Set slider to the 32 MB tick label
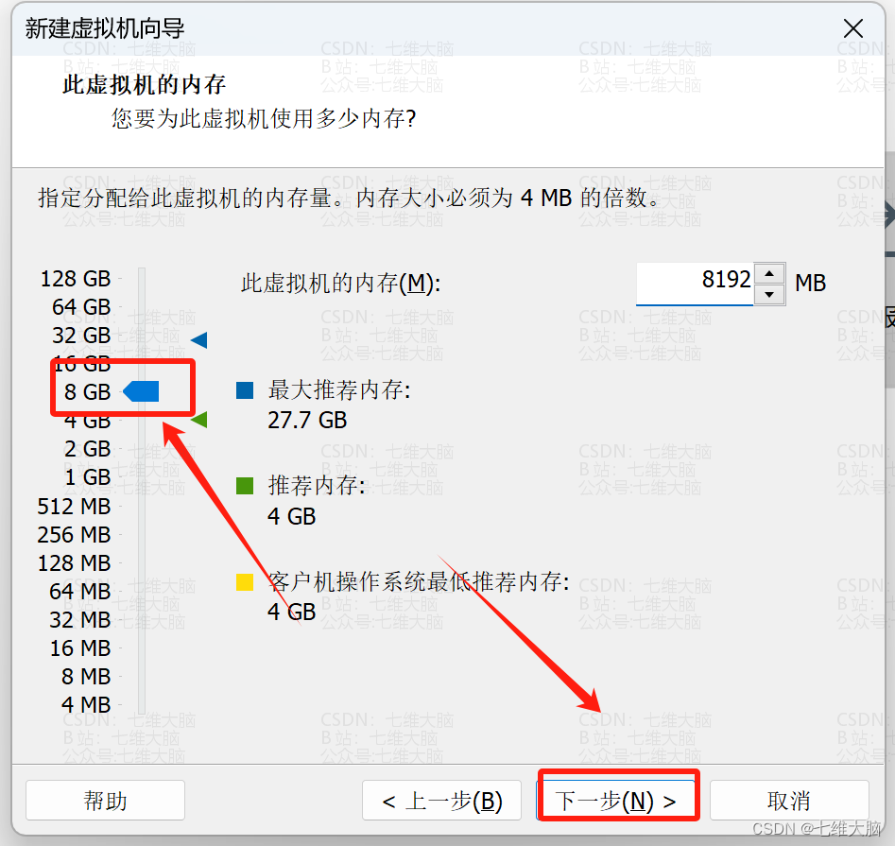This screenshot has height=846, width=895. [80, 620]
